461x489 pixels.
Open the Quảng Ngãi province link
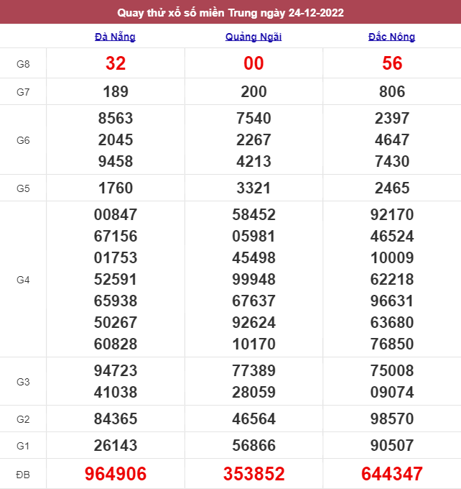253,37
